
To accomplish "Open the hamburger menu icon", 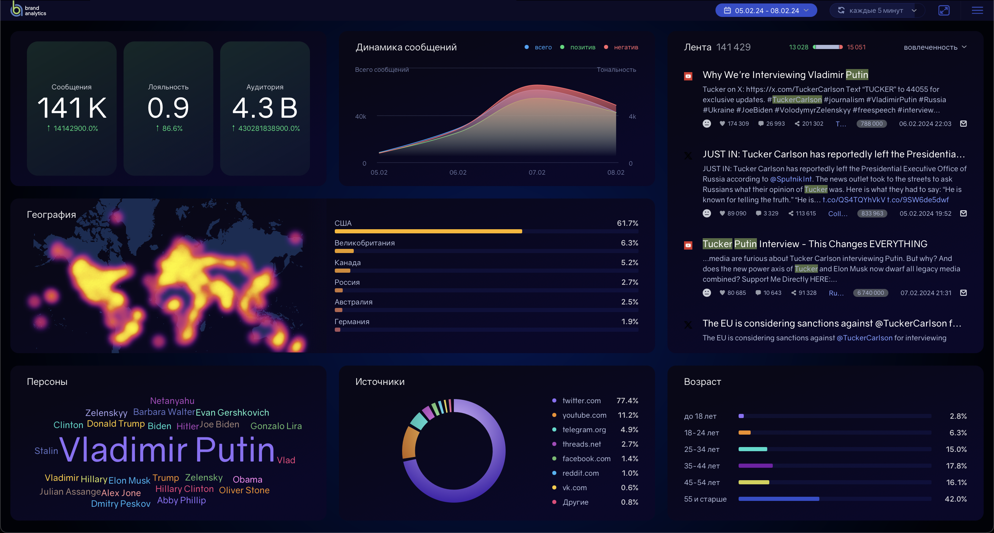I will (x=977, y=10).
